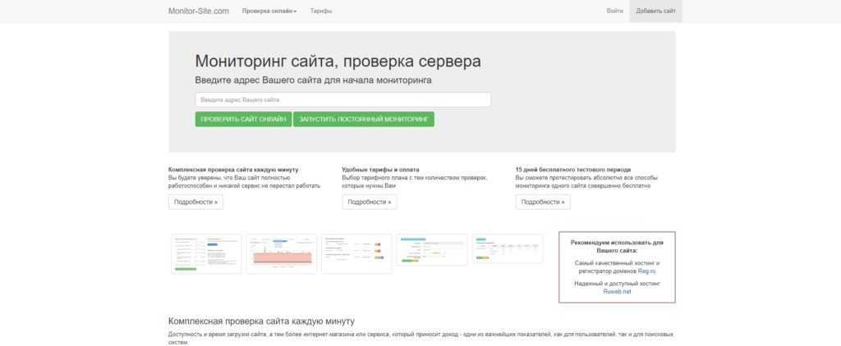Open the middle thumbnail with colored status badges
The image size is (841, 346).
(x=356, y=253)
